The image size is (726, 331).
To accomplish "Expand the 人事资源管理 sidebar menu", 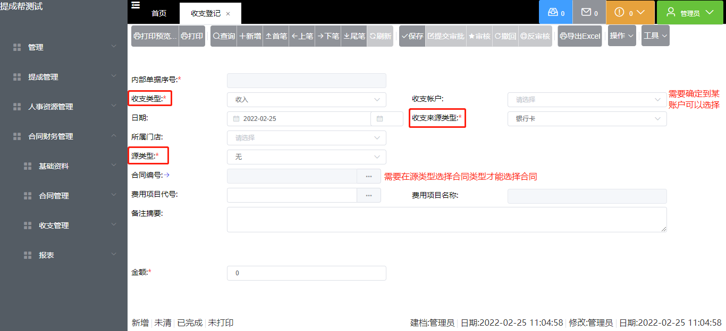I will pyautogui.click(x=64, y=107).
